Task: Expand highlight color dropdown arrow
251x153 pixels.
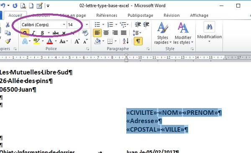Action: tap(43, 41)
